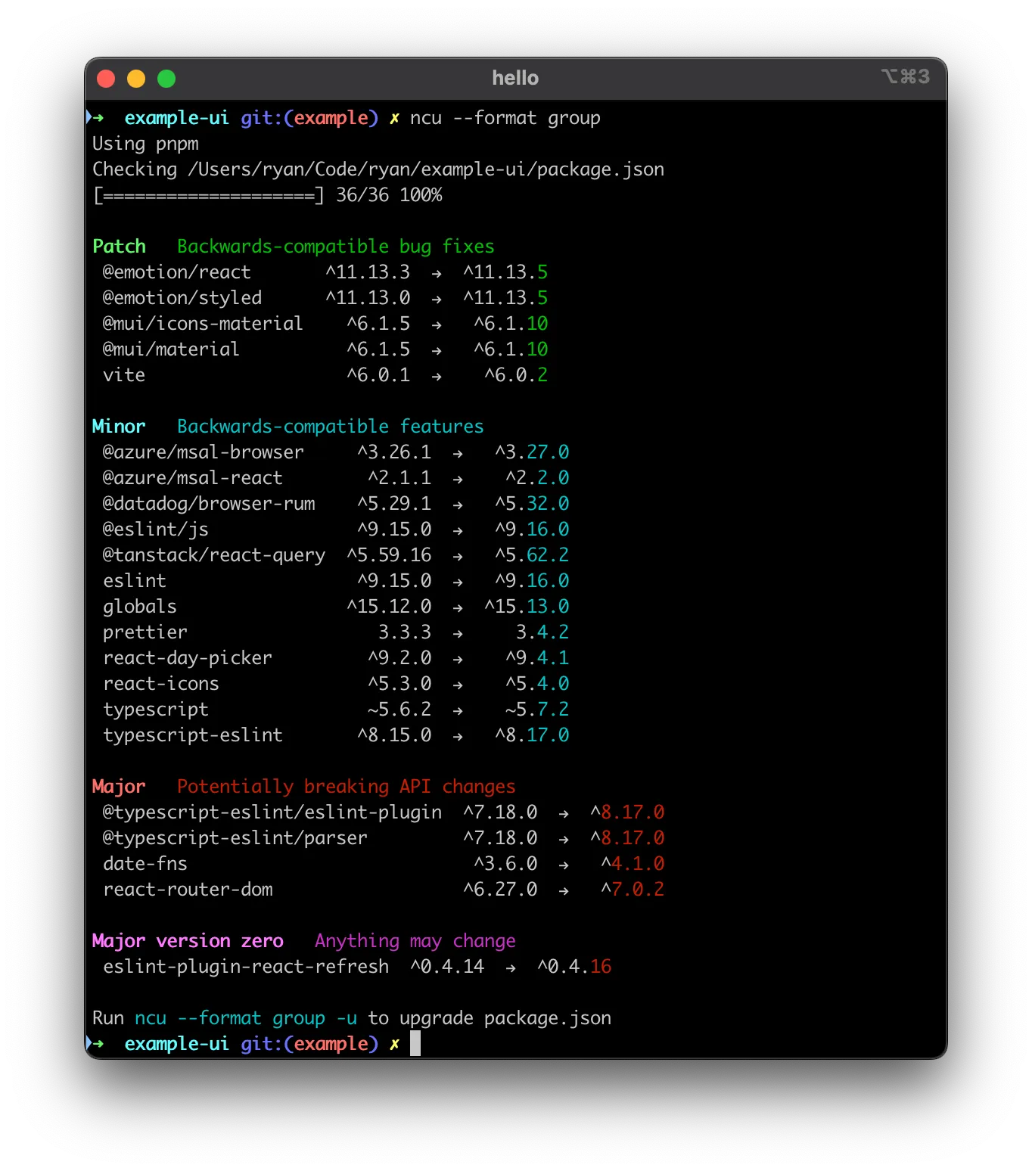Click the yellow minimize window button
This screenshot has height=1171, width=1032.
point(136,79)
